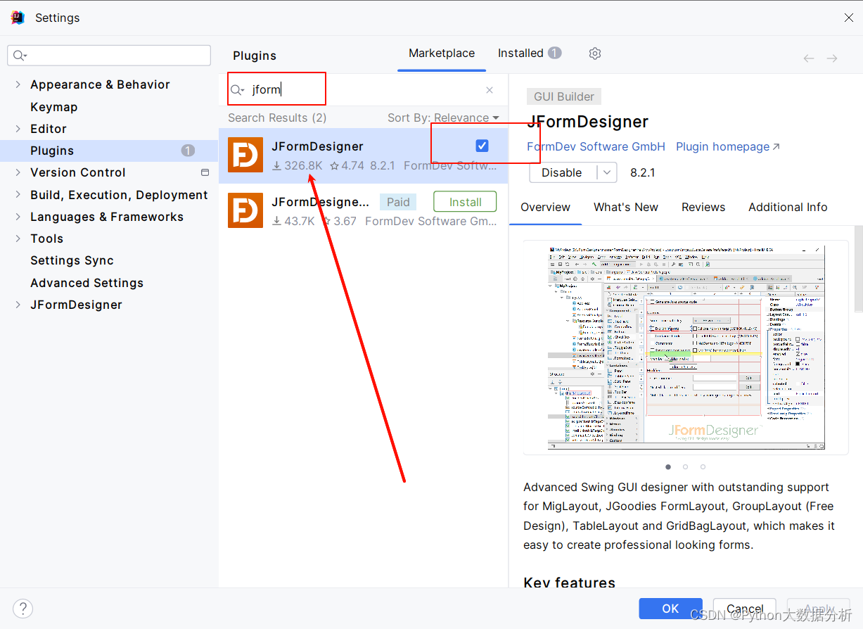
Task: Click the back navigation arrow
Action: click(809, 58)
